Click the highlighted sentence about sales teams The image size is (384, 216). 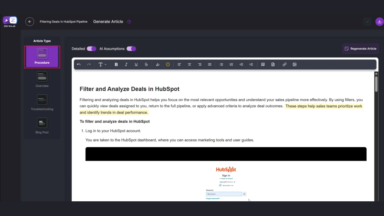[221, 109]
